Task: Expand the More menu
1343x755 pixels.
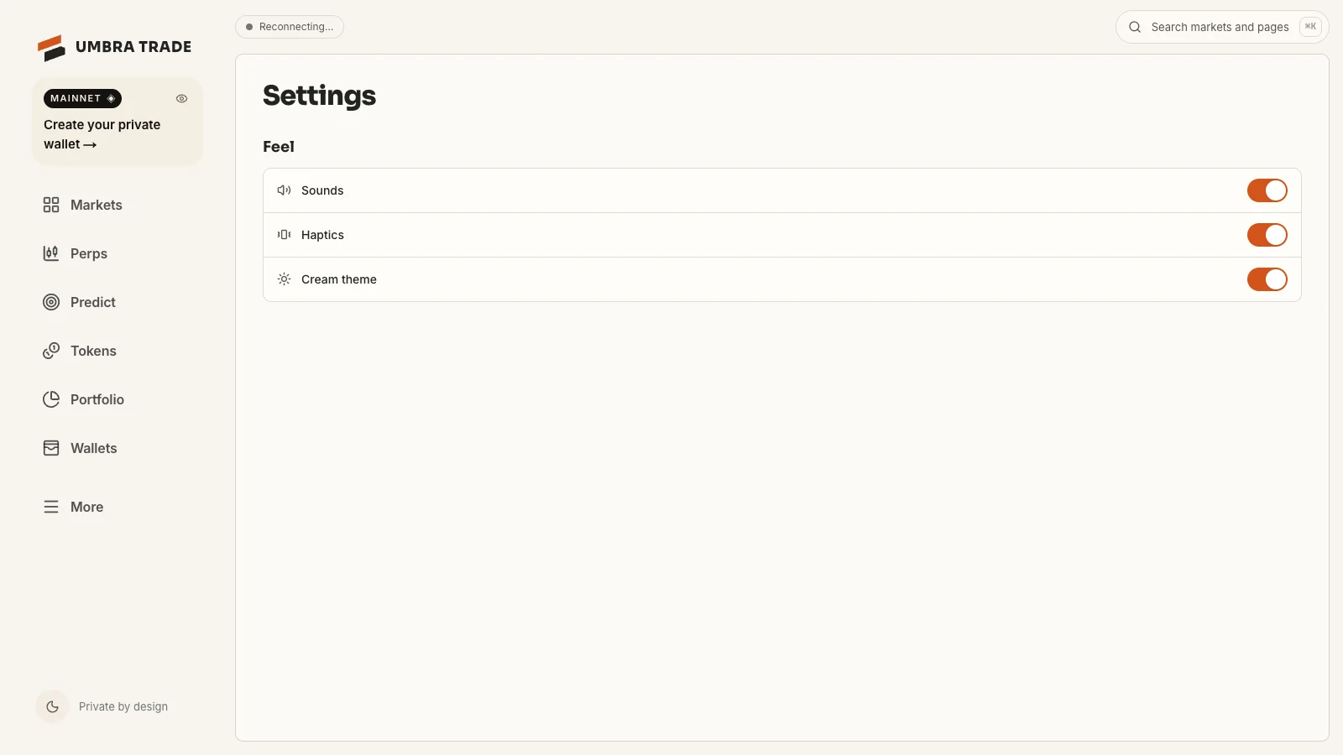Action: point(87,507)
